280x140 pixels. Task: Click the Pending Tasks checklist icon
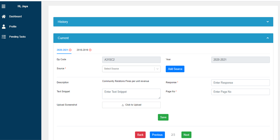click(x=4, y=37)
